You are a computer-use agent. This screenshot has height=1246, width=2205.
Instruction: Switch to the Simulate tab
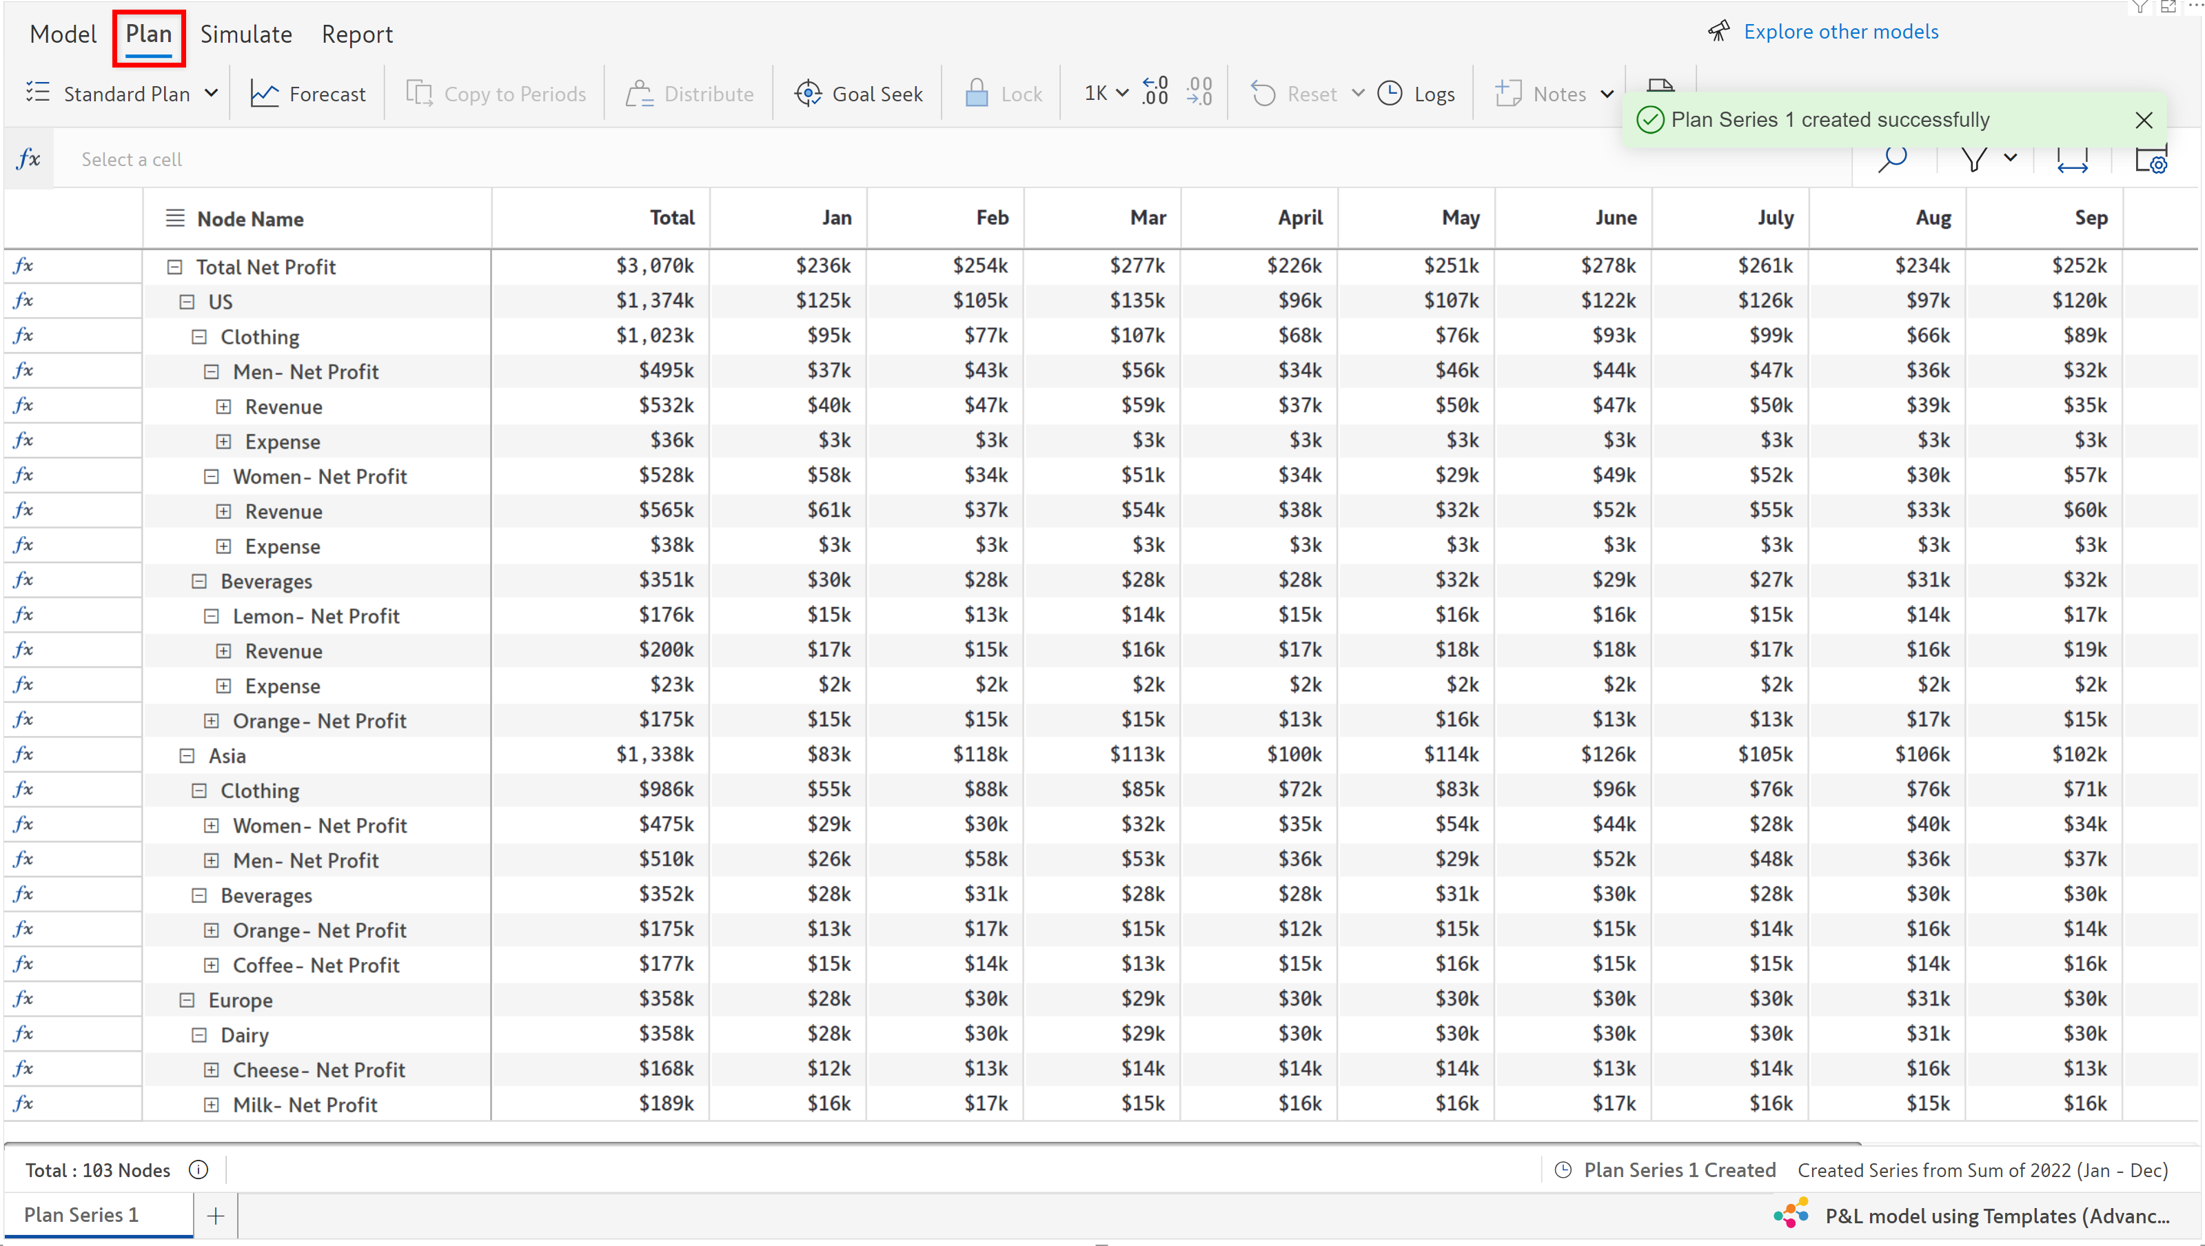[x=245, y=34]
